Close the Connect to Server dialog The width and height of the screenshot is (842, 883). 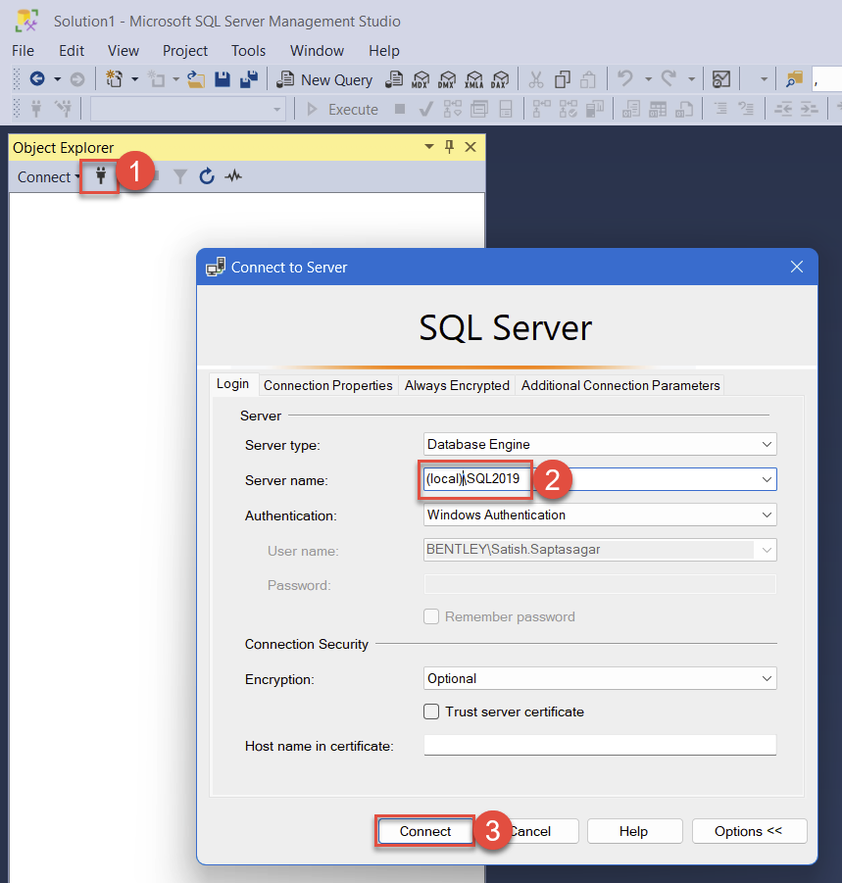796,267
